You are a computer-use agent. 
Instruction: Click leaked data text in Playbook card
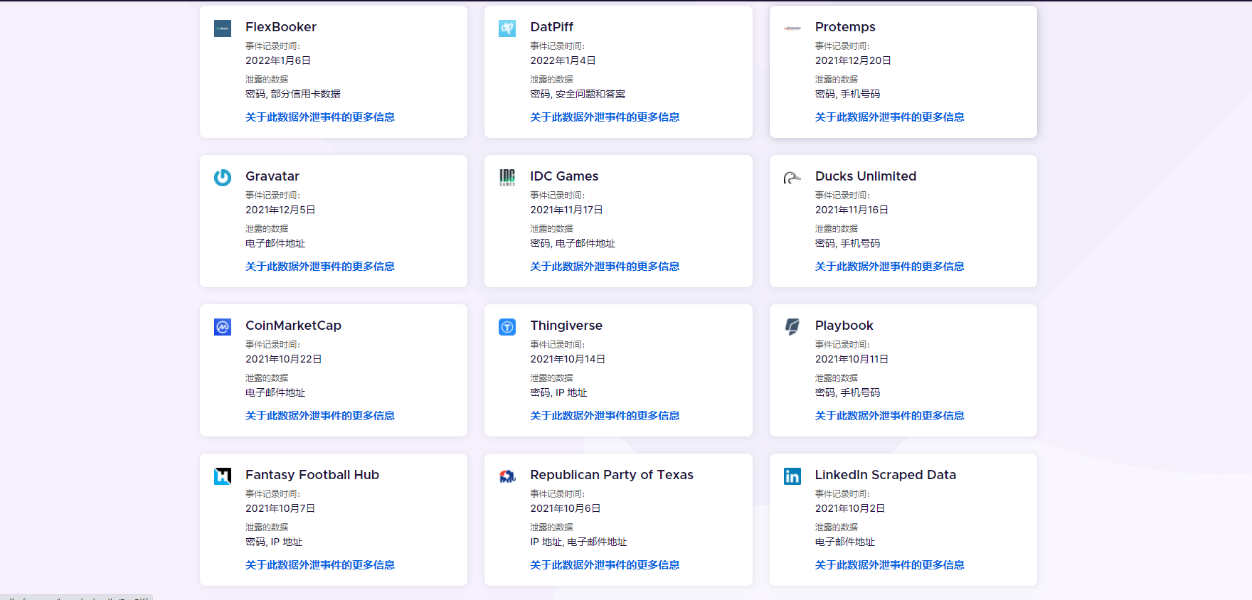pyautogui.click(x=847, y=392)
